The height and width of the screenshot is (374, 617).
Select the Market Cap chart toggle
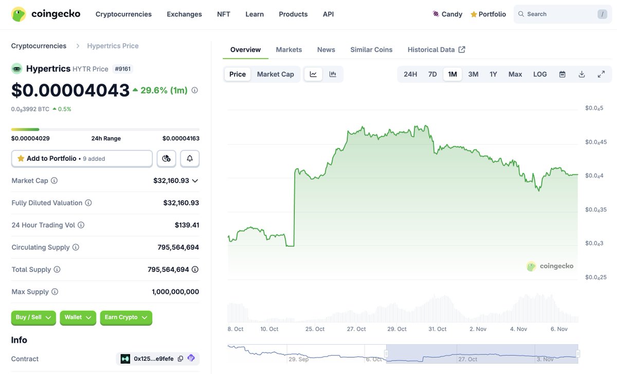pyautogui.click(x=276, y=74)
